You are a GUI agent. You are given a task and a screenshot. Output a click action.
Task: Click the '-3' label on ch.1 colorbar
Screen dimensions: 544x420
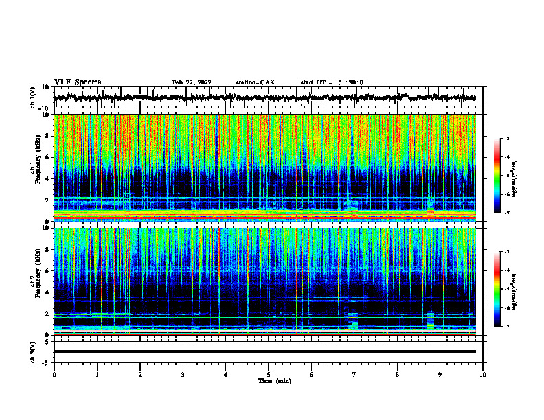[506, 138]
